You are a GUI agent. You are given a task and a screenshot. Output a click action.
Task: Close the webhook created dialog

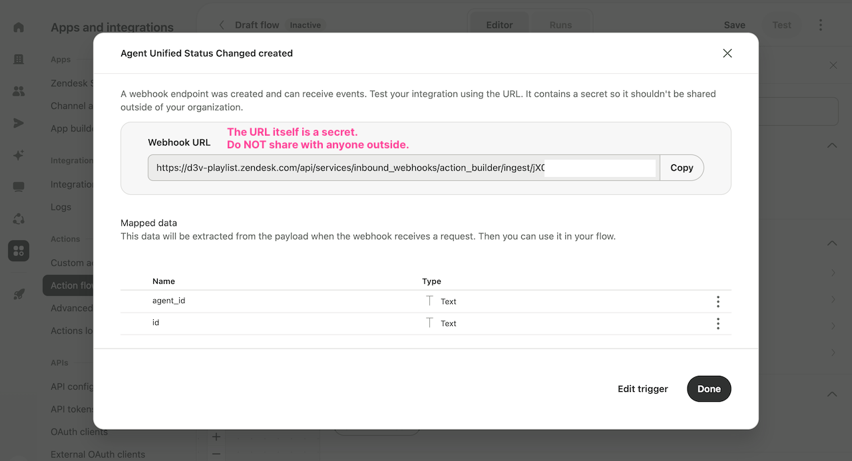(x=728, y=53)
